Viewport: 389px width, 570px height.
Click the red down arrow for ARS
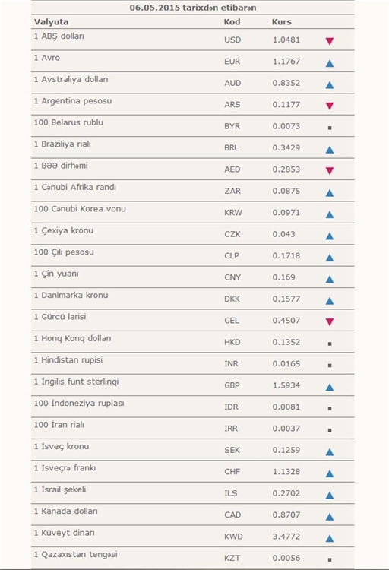point(330,106)
